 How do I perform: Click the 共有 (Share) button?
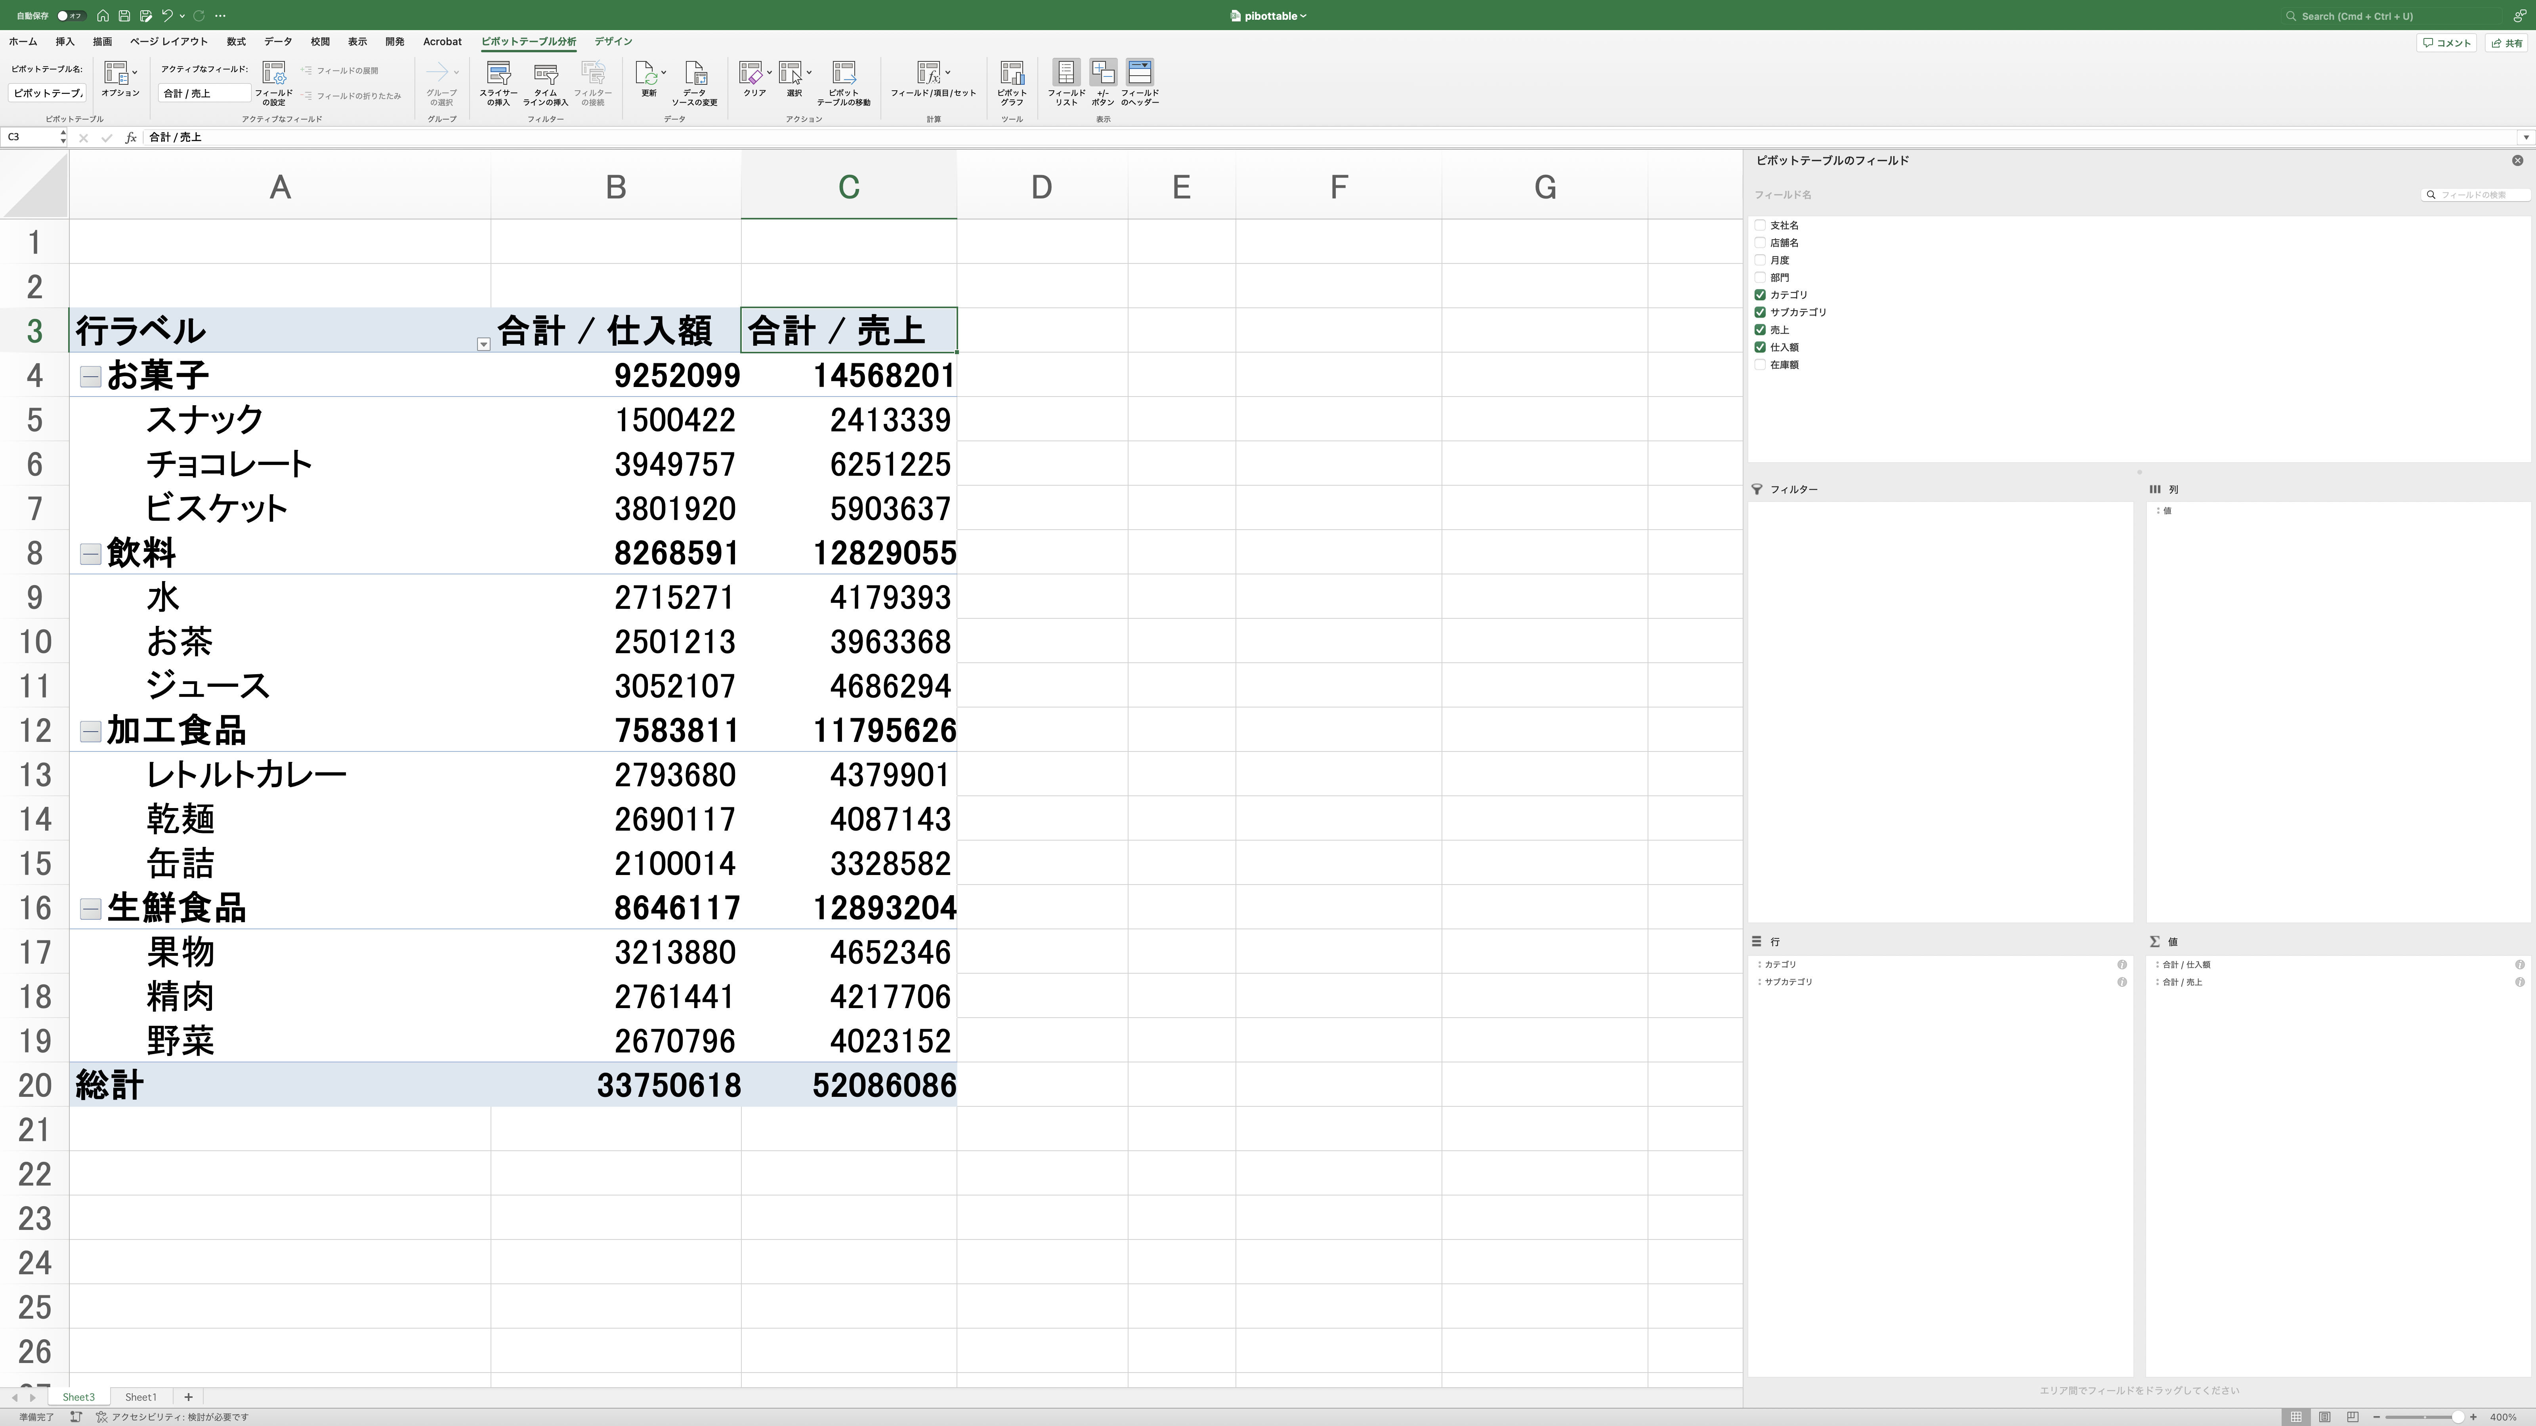click(x=2506, y=42)
